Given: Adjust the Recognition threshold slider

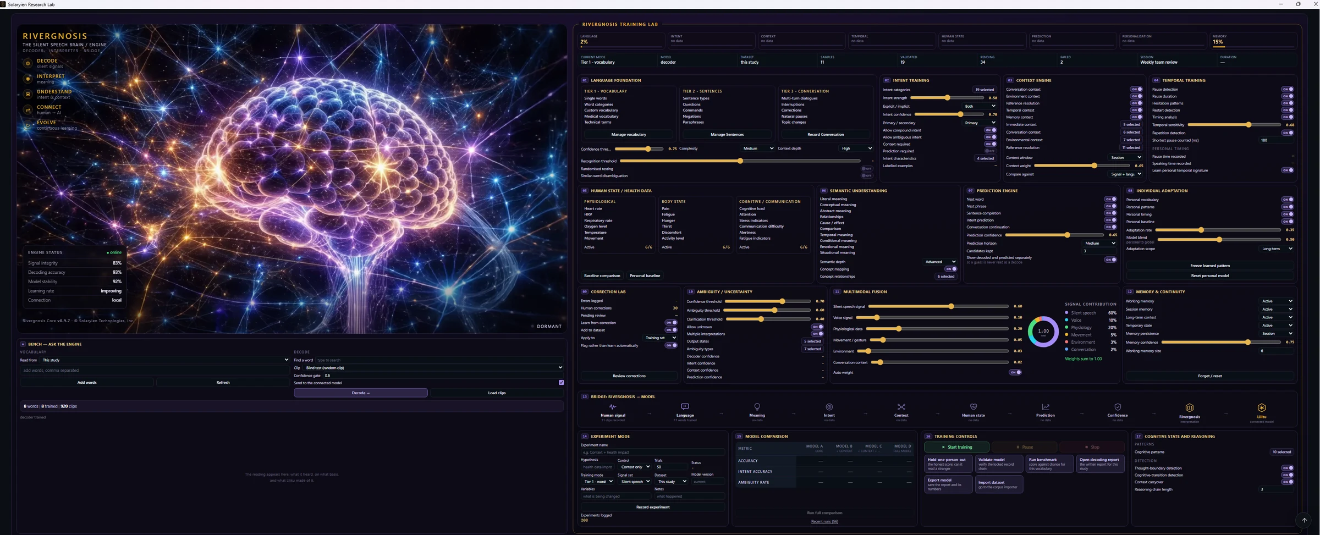Looking at the screenshot, I should (740, 161).
